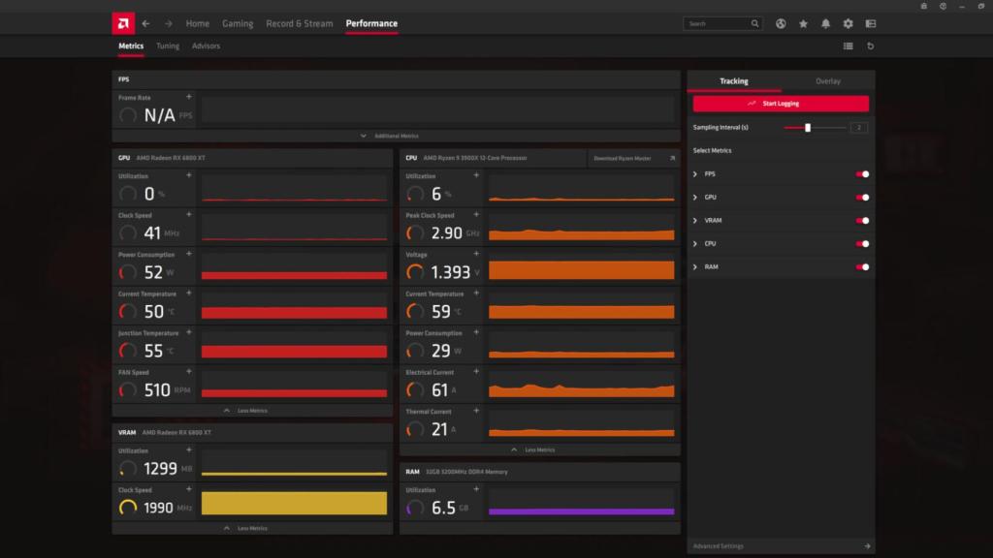The width and height of the screenshot is (993, 558).
Task: Toggle FPS metric tracking off
Action: 862,173
